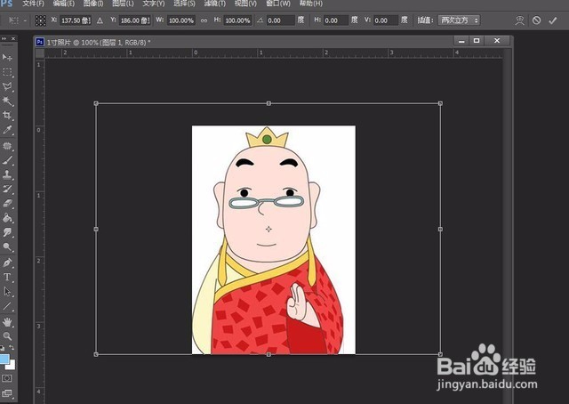Select the Magic Wand tool
This screenshot has width=569, height=404.
[x=7, y=101]
